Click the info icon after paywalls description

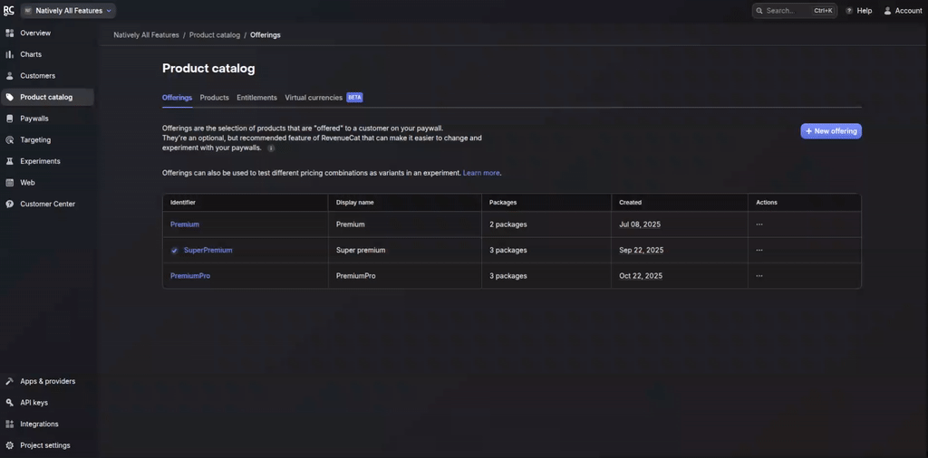pos(271,148)
